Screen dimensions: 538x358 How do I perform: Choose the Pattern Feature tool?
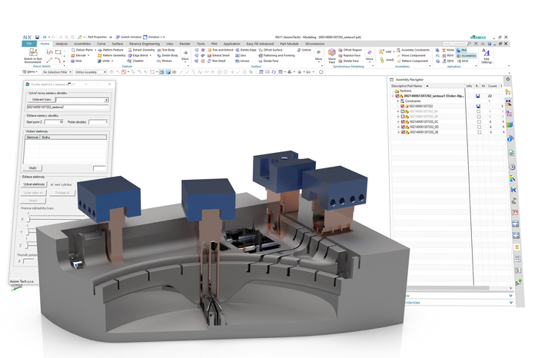click(111, 50)
